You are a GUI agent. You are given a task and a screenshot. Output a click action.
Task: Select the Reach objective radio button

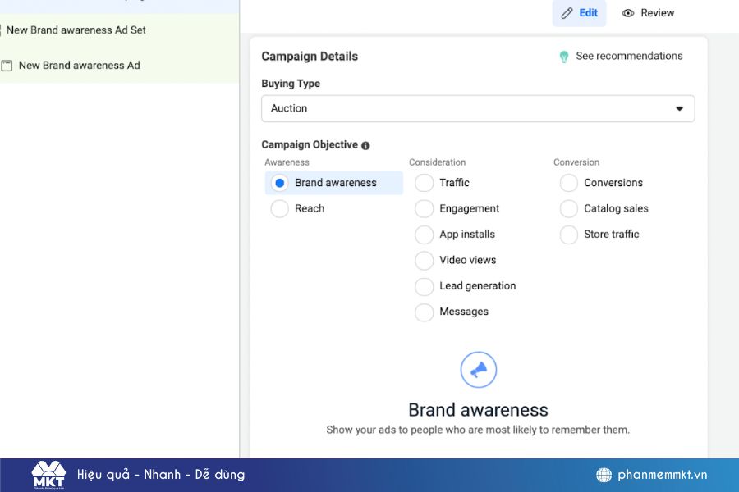pyautogui.click(x=279, y=209)
